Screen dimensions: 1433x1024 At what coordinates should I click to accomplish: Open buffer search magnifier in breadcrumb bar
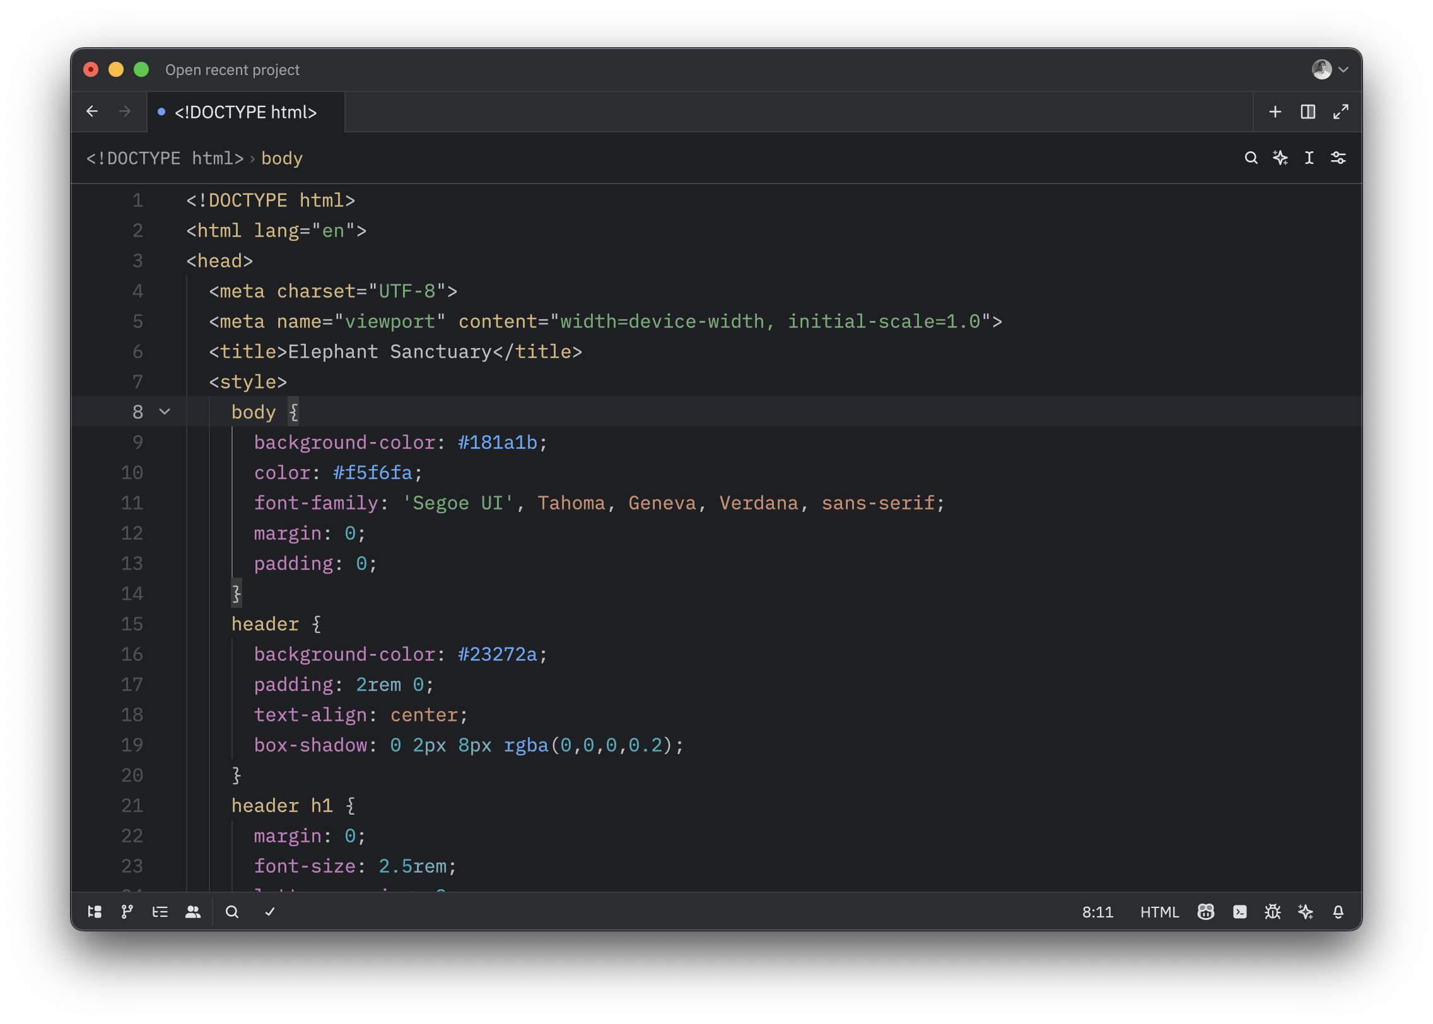coord(1251,158)
